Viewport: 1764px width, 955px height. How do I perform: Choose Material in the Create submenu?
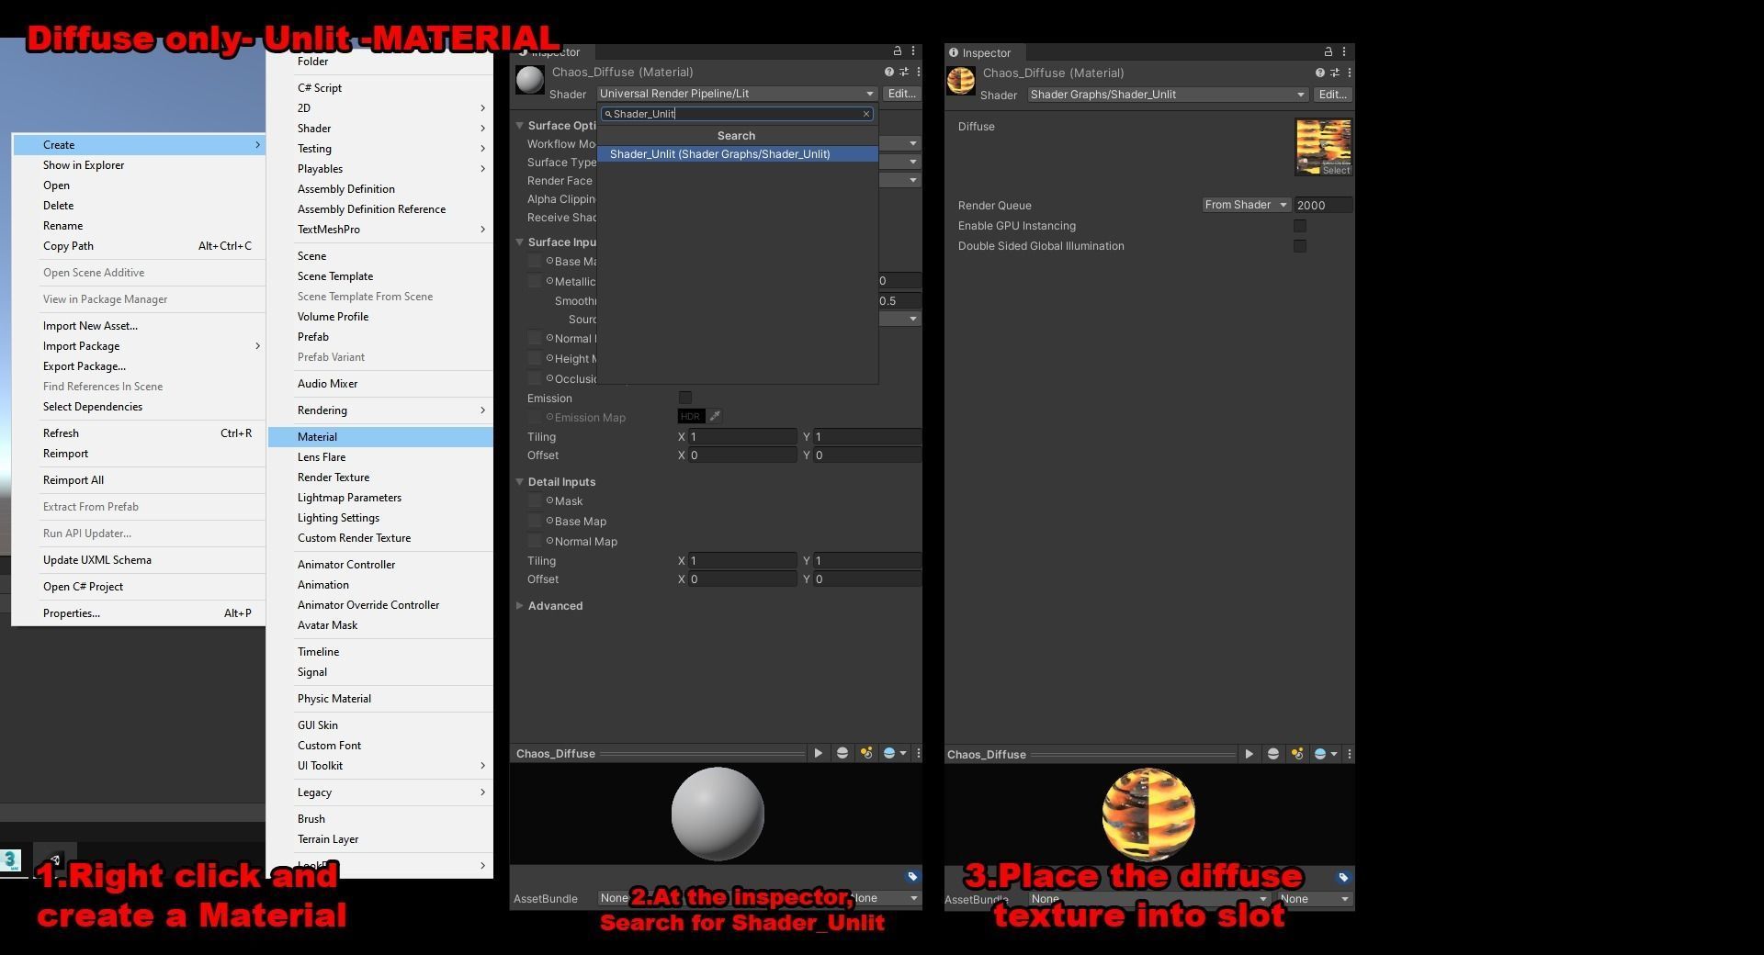(x=380, y=437)
